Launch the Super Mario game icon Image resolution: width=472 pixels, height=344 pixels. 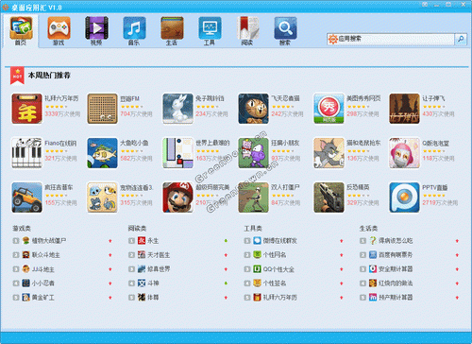point(177,198)
